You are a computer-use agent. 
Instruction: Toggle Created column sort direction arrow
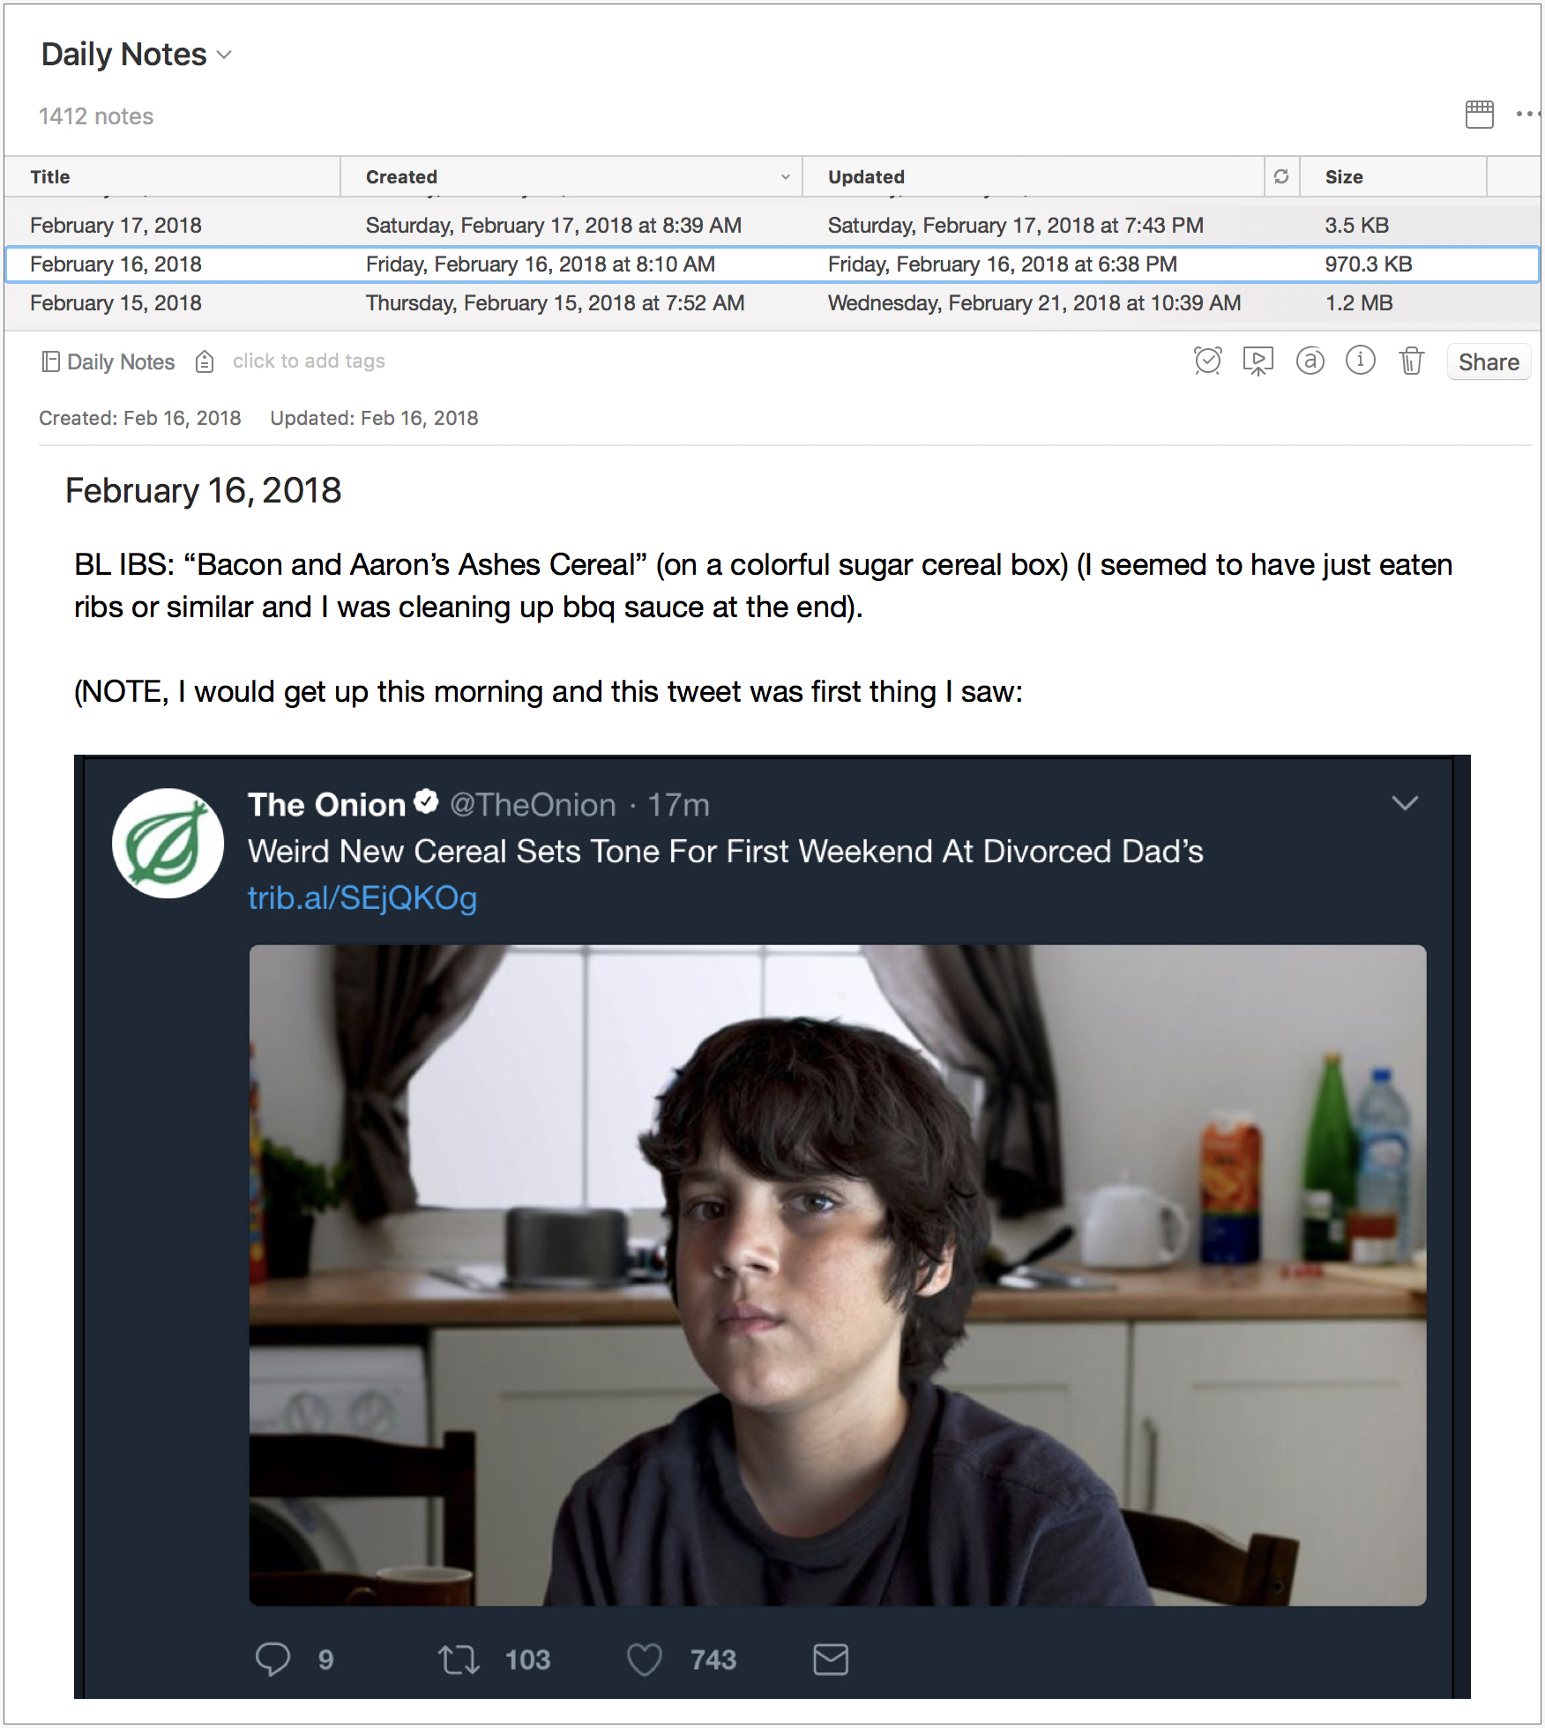tap(785, 177)
